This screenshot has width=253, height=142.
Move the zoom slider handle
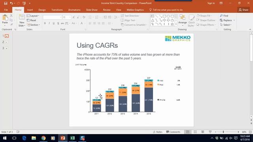[x=223, y=132]
